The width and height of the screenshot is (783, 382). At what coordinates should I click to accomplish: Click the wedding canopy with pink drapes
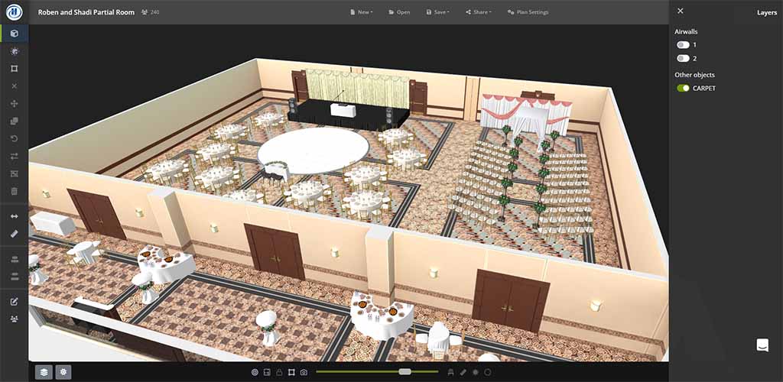tap(526, 118)
